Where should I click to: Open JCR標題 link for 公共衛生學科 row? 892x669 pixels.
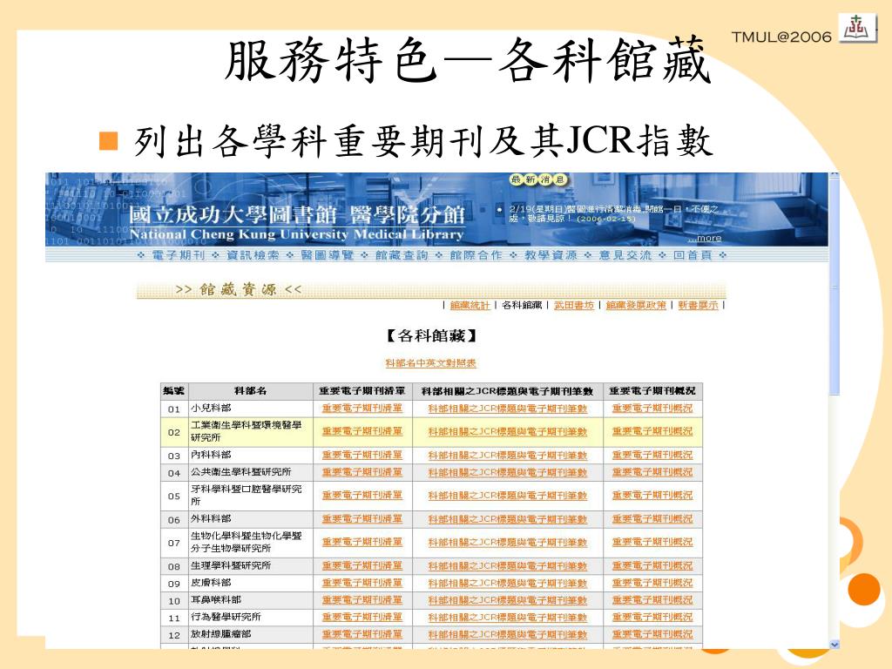click(508, 472)
